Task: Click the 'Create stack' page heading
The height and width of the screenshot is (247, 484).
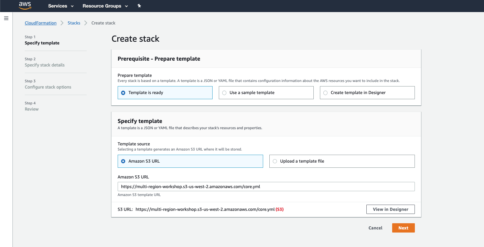Action: [x=136, y=39]
